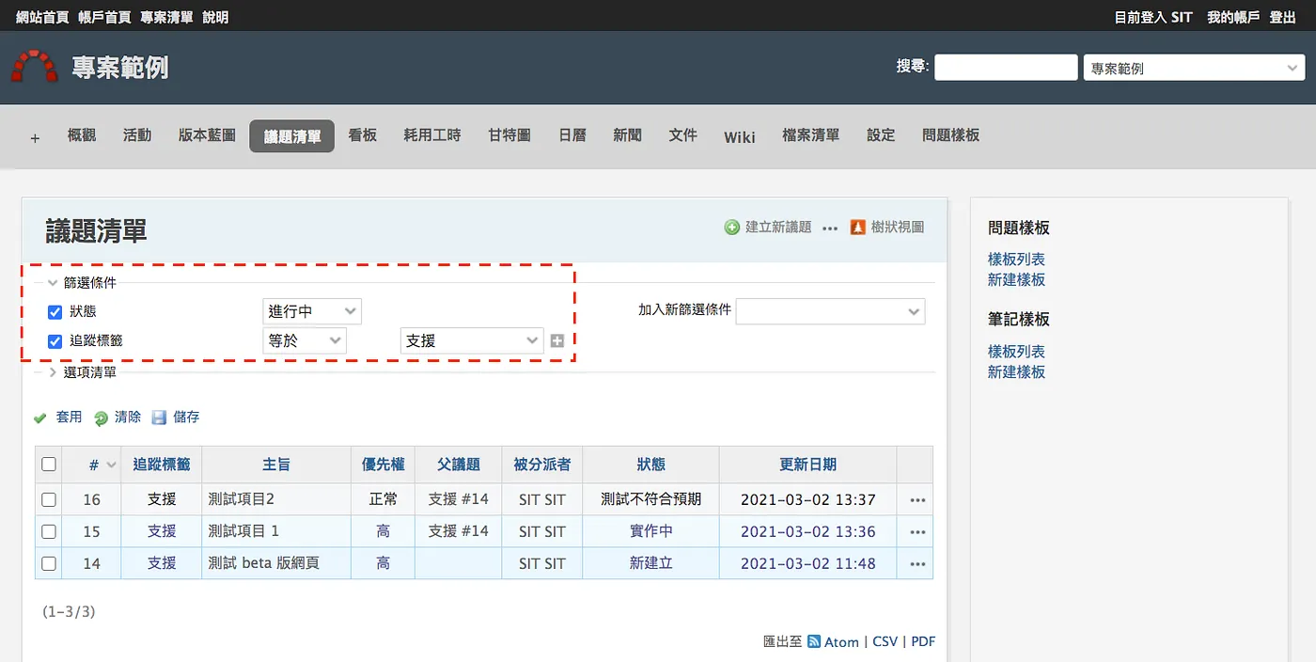
Task: Toggle the select-all checkbox in table header
Action: coord(49,464)
